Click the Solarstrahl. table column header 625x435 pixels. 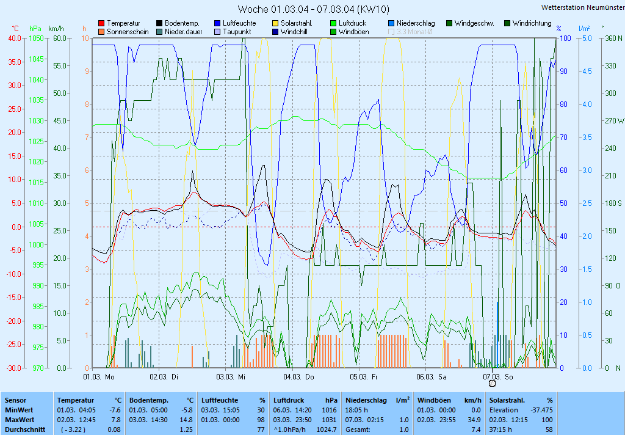pos(507,400)
